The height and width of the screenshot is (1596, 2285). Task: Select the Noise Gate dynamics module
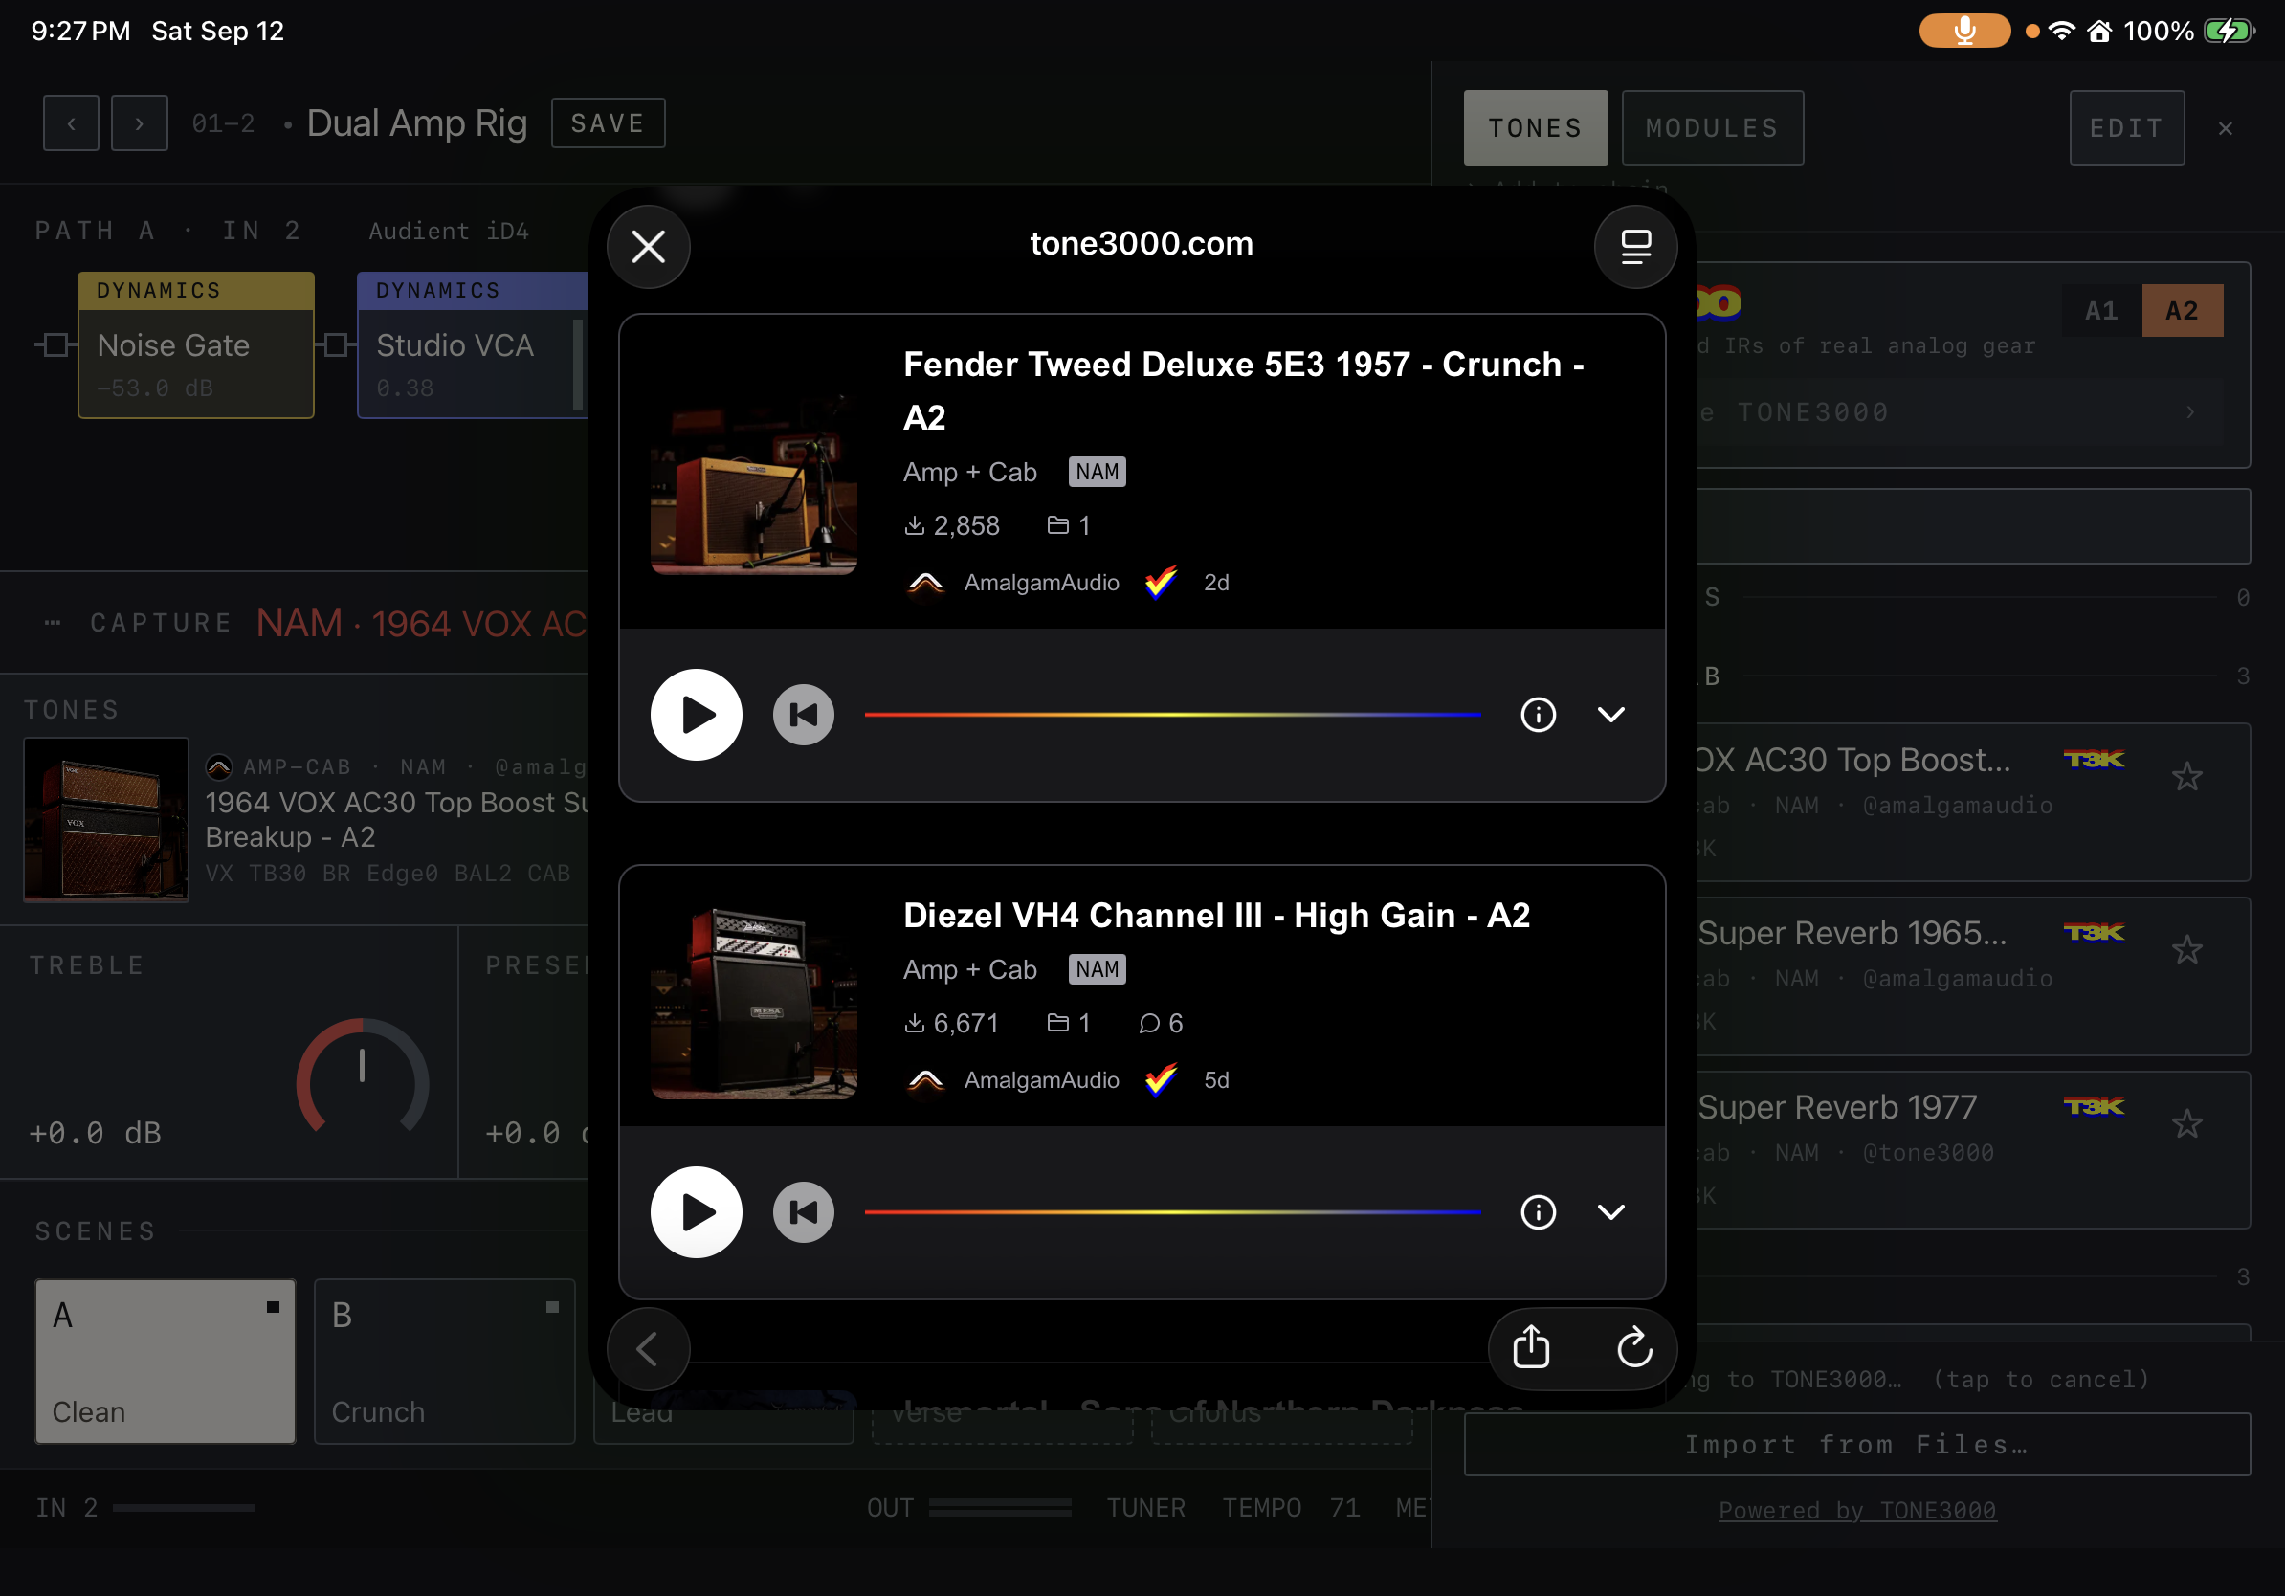pyautogui.click(x=196, y=345)
